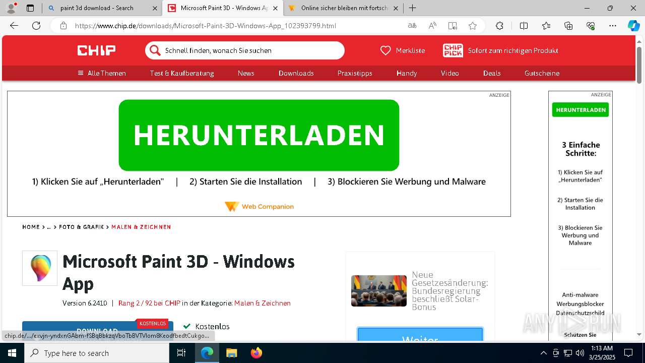Screen dimensions: 645x363
Task: Open the Windows Start menu
Action: [x=12, y=353]
